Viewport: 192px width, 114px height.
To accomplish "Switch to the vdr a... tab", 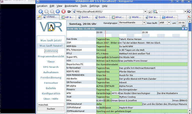I will pos(68,17).
